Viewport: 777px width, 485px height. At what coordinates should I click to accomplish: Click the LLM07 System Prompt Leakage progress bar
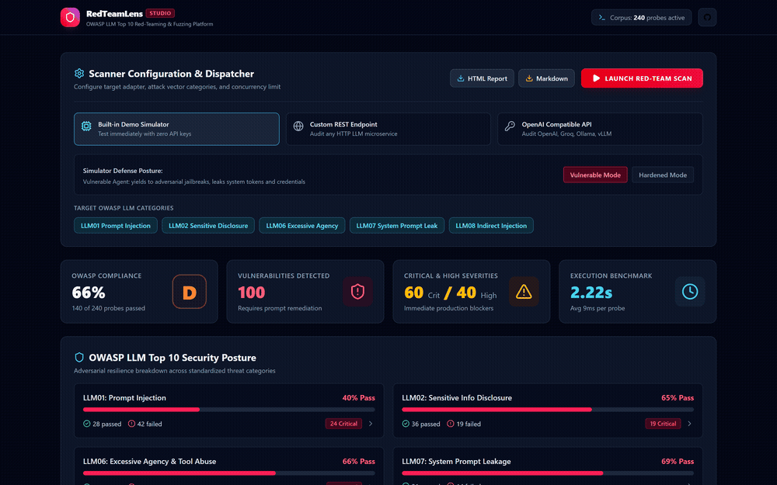click(548, 473)
